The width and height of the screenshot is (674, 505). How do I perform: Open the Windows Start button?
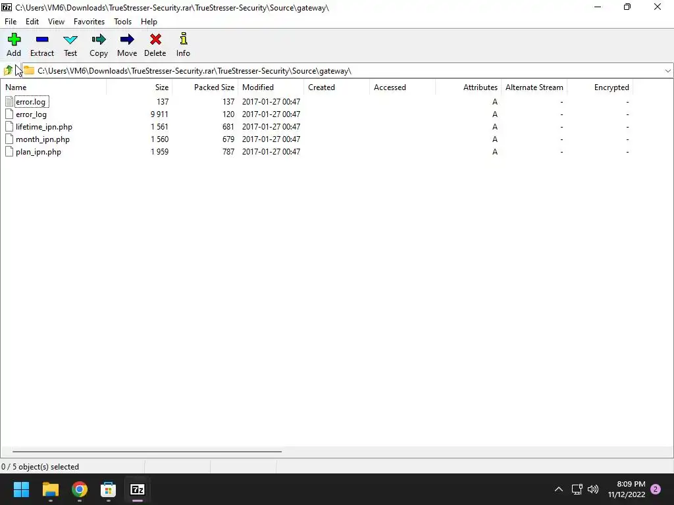tap(21, 489)
